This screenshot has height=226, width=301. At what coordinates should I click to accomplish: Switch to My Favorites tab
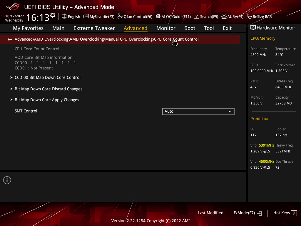[x=28, y=28]
